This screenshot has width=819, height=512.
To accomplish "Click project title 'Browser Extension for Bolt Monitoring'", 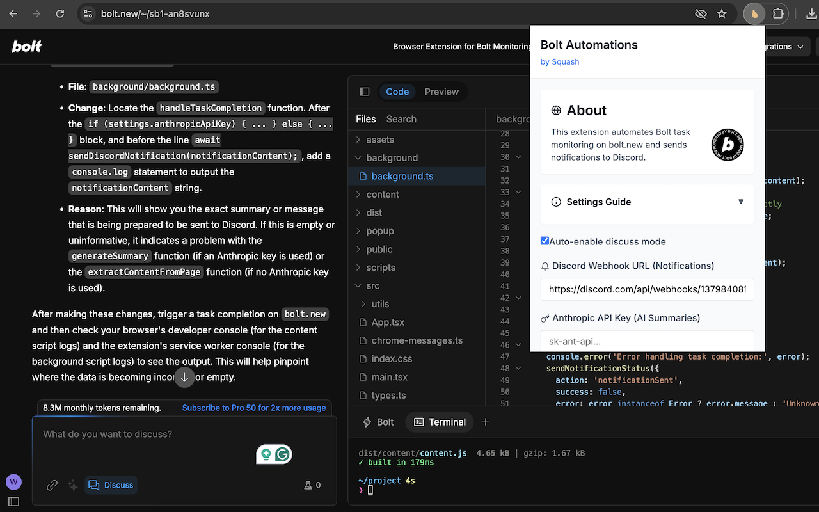I will click(461, 46).
